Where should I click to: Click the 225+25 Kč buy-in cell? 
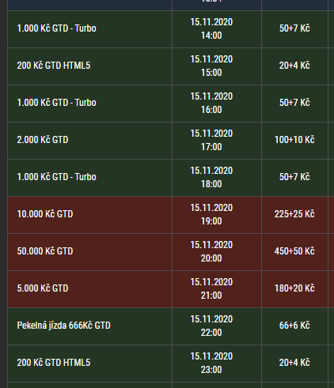pos(294,215)
